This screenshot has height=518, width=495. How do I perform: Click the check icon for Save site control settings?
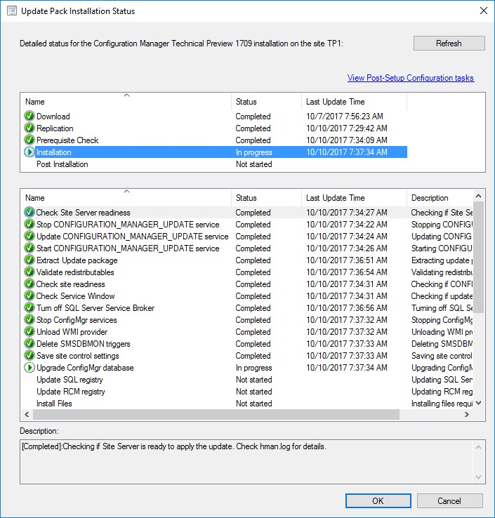pos(29,355)
